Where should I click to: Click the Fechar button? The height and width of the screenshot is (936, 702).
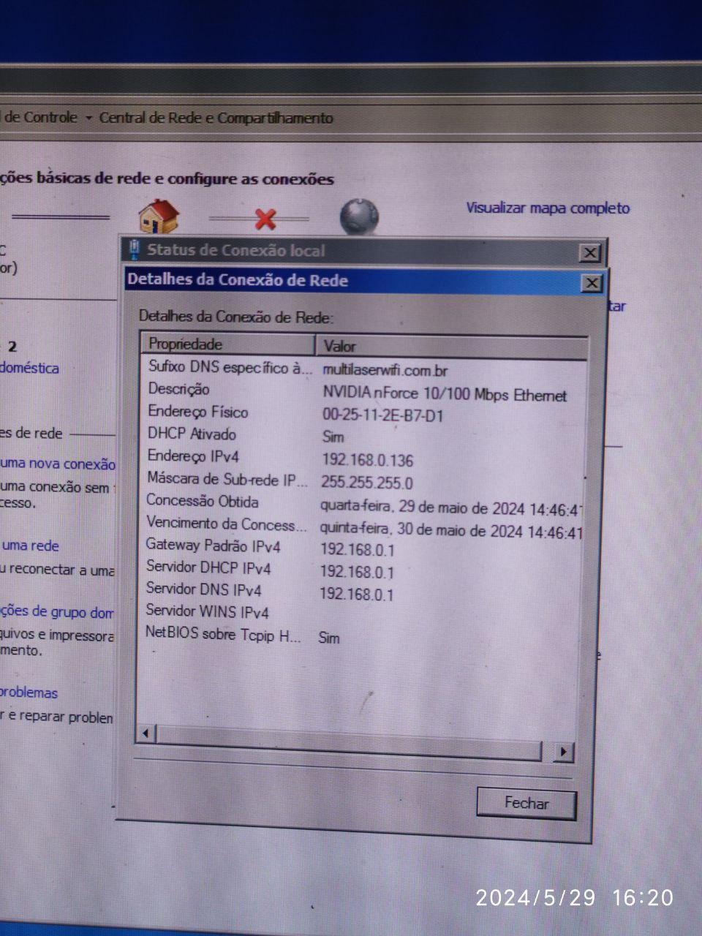point(526,803)
